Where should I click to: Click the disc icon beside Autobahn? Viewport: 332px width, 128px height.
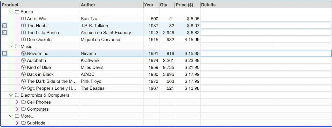tap(23, 60)
